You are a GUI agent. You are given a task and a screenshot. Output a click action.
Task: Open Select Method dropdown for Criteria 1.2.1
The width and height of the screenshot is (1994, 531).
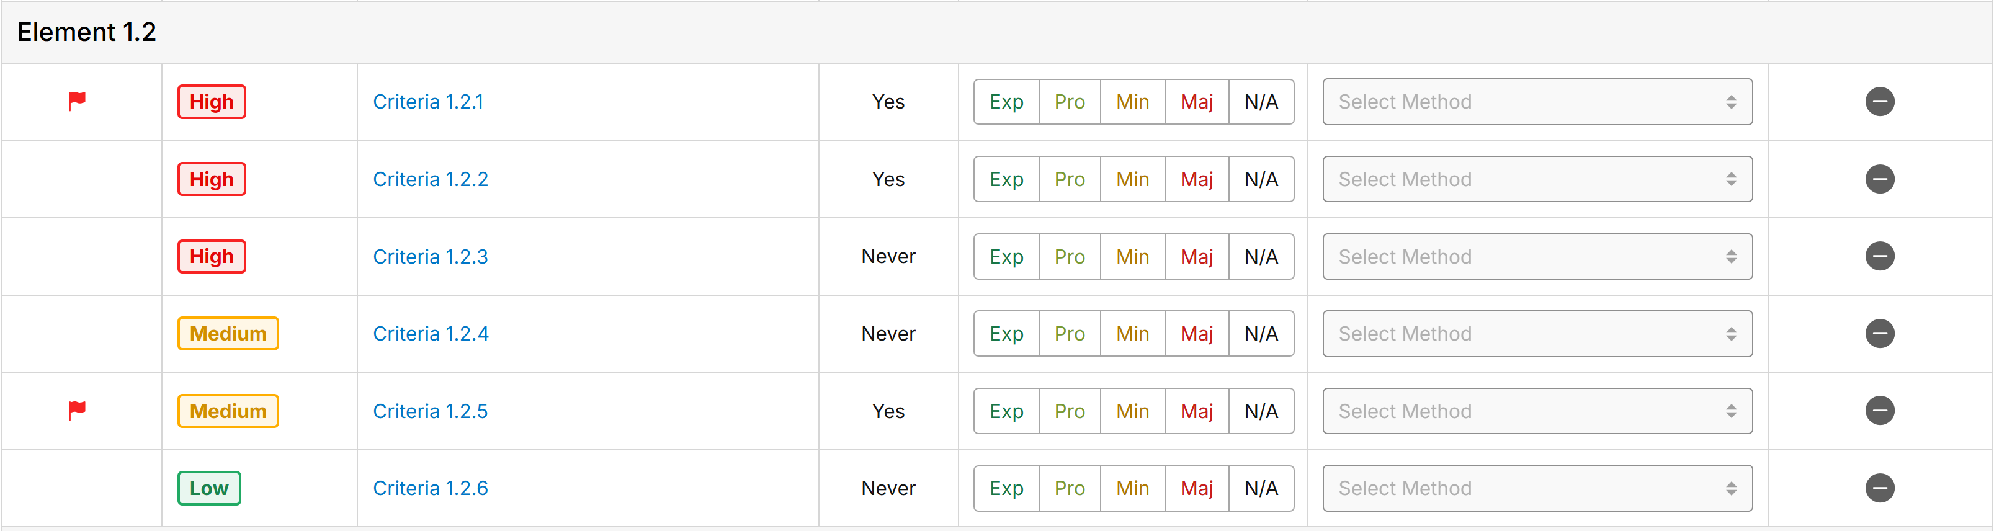pyautogui.click(x=1537, y=101)
